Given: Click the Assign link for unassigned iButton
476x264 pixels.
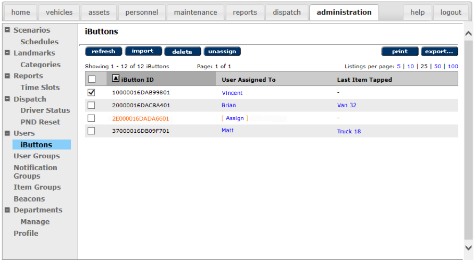Looking at the screenshot, I should [x=235, y=118].
